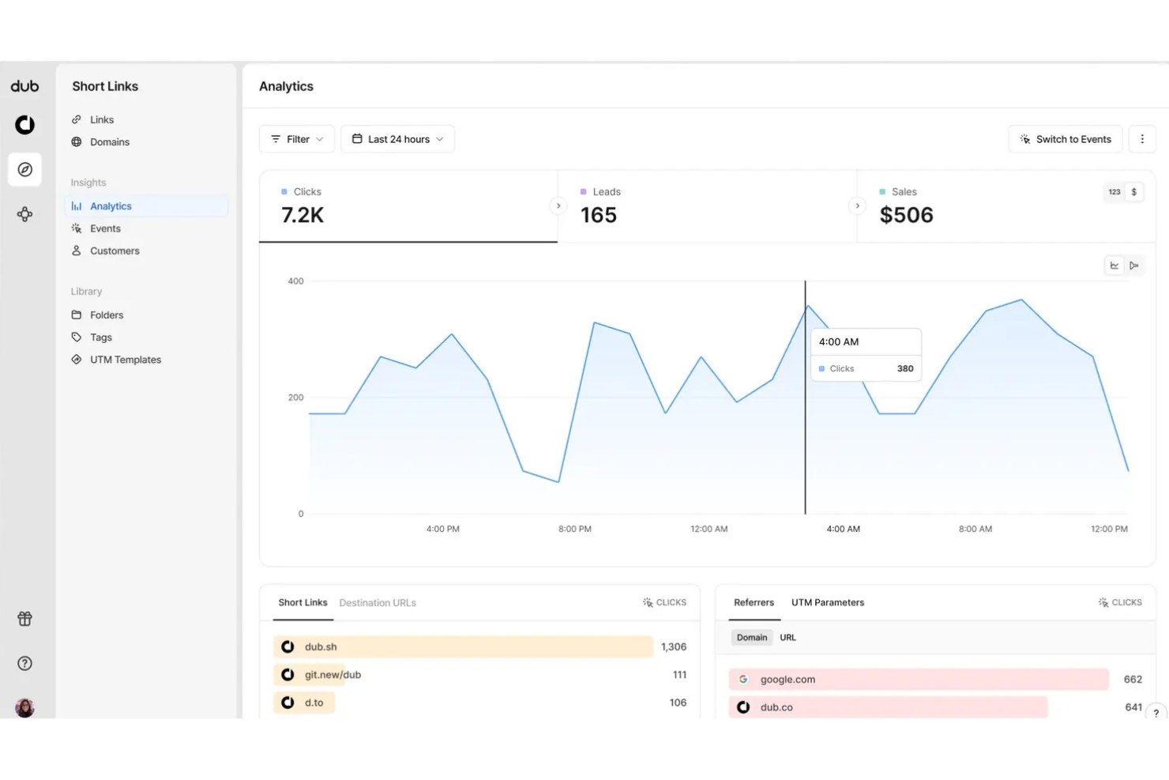
Task: Open the partners network icon in the rail
Action: click(x=25, y=214)
